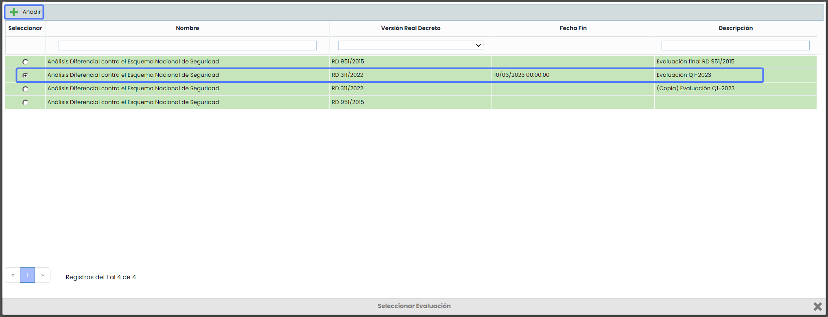
Task: Click page 1 pagination button
Action: pyautogui.click(x=27, y=275)
